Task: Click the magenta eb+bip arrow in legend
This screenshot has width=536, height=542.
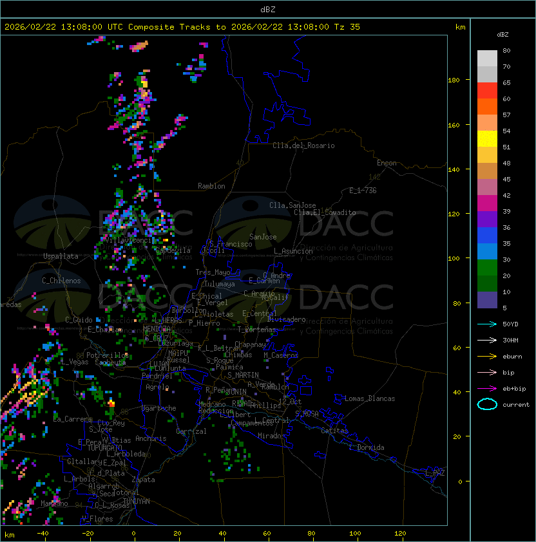Action: pyautogui.click(x=487, y=389)
